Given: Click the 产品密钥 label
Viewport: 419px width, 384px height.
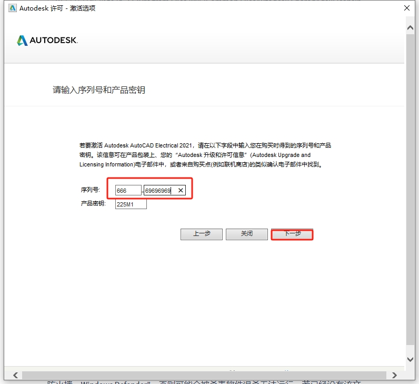Looking at the screenshot, I should click(93, 203).
